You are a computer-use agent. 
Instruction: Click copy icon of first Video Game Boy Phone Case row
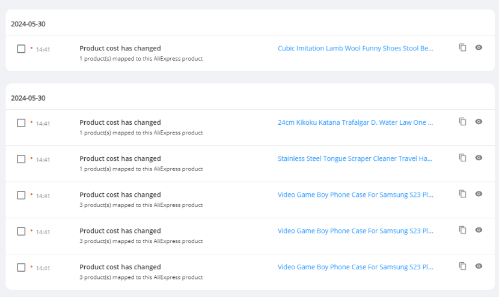462,194
